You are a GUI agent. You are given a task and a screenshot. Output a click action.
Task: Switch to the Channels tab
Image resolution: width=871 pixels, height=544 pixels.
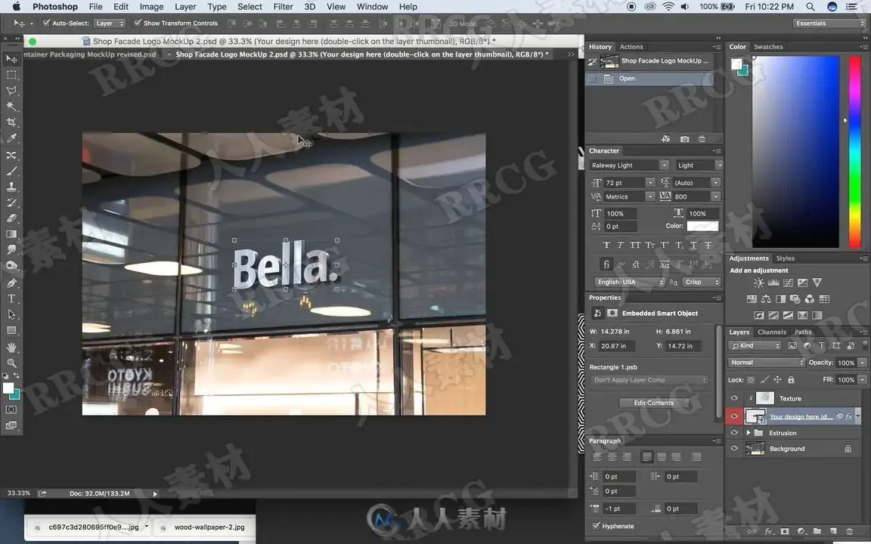[x=771, y=332]
